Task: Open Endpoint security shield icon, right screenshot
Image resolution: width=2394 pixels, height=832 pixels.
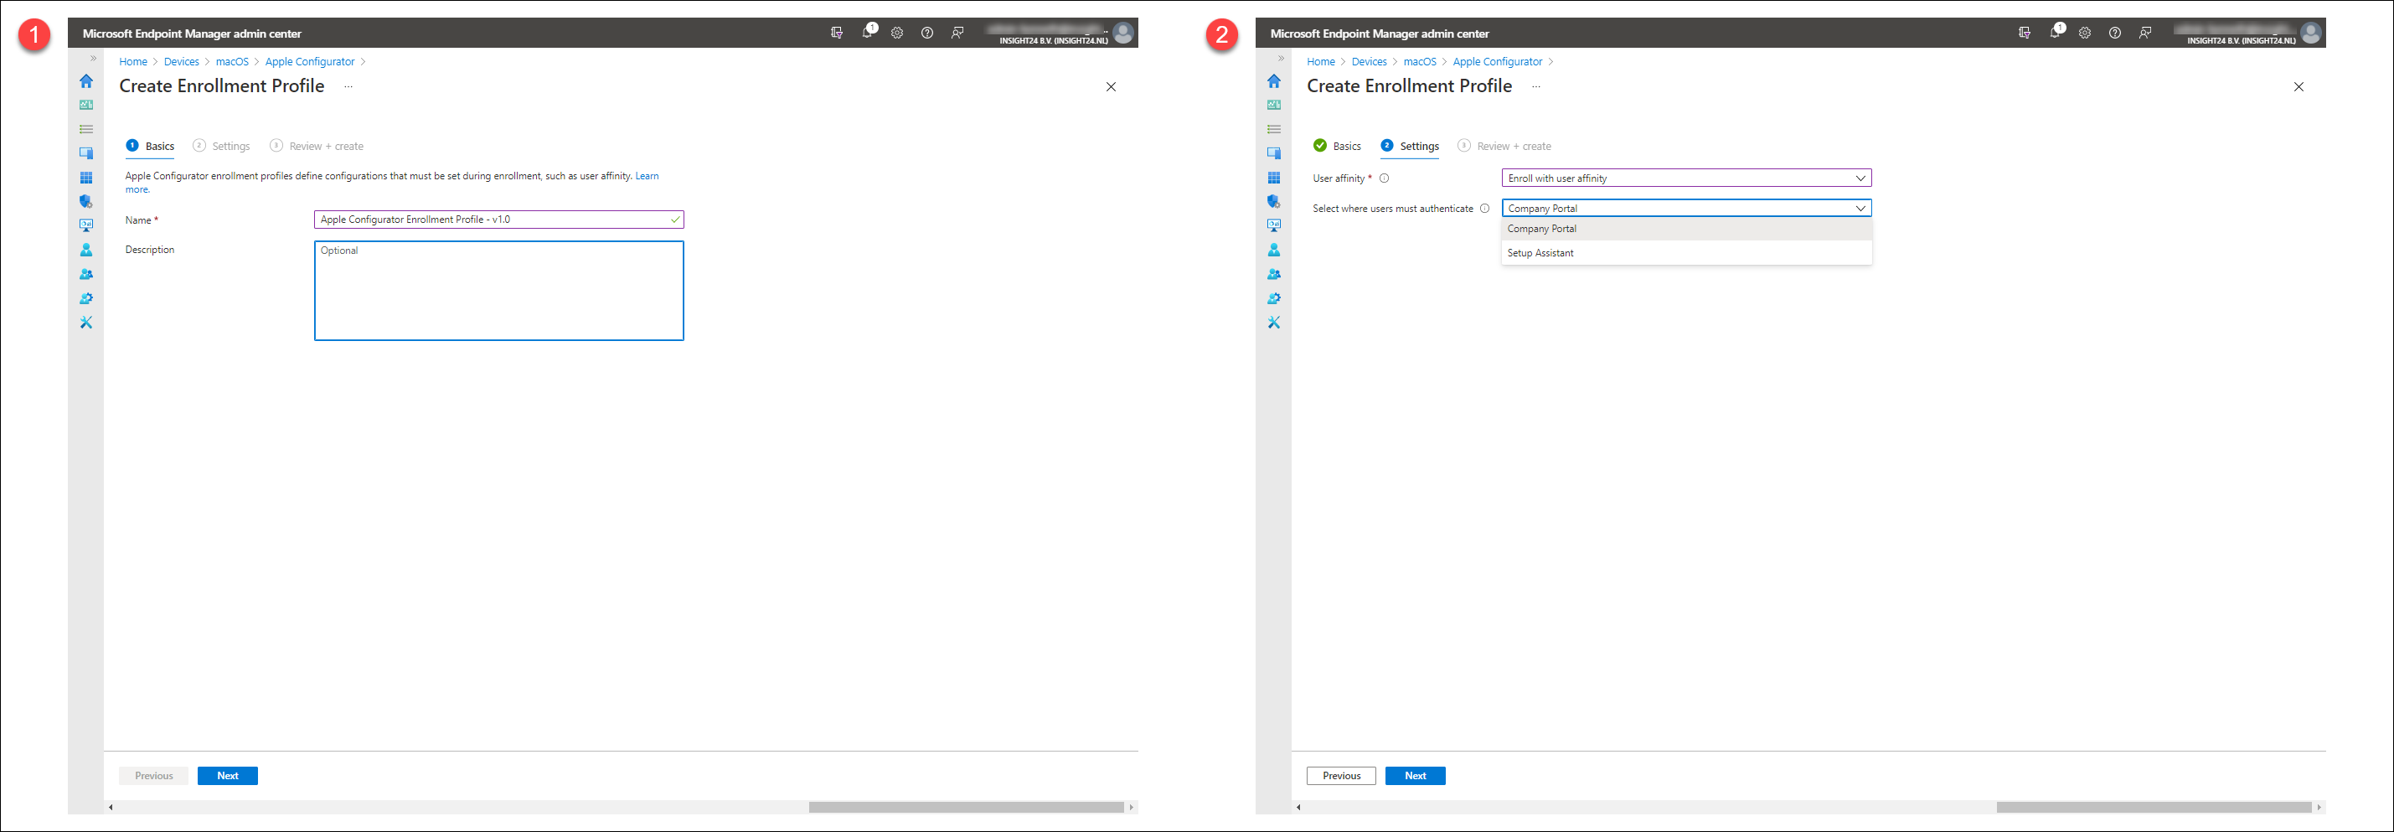Action: point(1274,202)
